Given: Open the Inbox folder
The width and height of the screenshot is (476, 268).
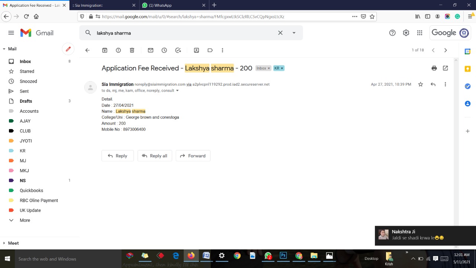Looking at the screenshot, I should tap(25, 61).
